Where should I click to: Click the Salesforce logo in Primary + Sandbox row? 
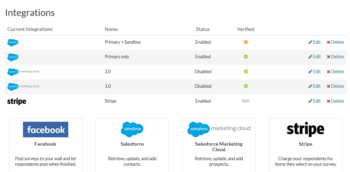coord(13,42)
